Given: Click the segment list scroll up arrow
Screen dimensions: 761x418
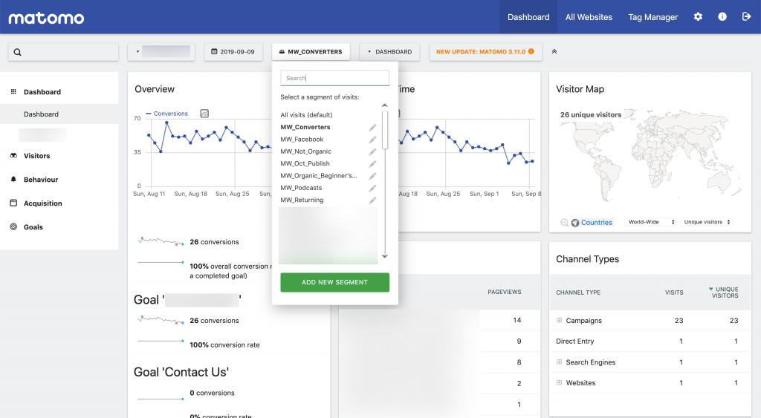Looking at the screenshot, I should point(385,105).
